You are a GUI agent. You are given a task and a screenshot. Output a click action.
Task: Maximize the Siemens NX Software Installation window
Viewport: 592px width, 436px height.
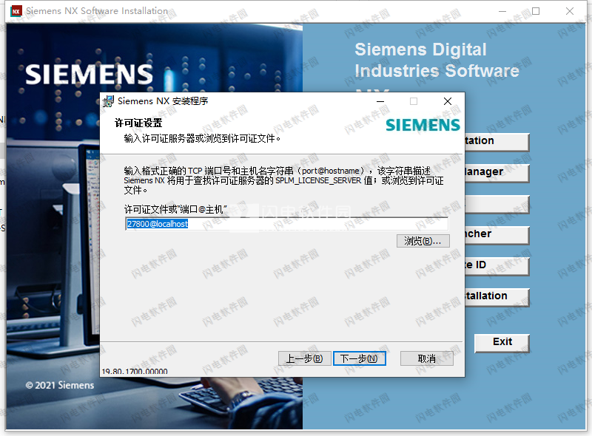tap(536, 11)
